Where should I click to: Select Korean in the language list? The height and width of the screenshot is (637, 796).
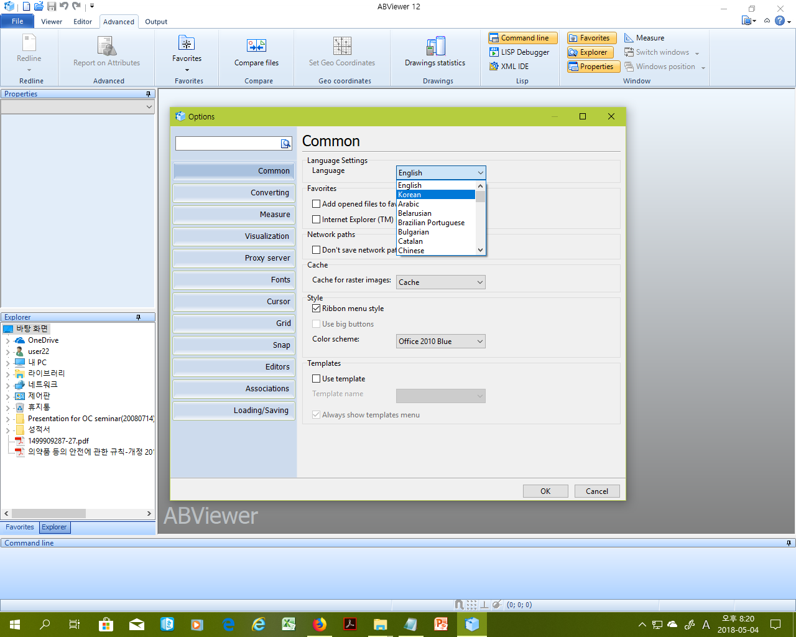tap(436, 195)
